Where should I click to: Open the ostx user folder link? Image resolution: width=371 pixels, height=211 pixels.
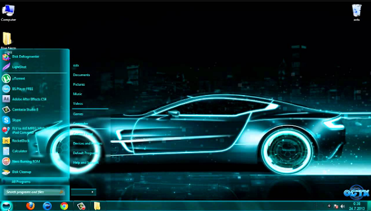pos(76,66)
